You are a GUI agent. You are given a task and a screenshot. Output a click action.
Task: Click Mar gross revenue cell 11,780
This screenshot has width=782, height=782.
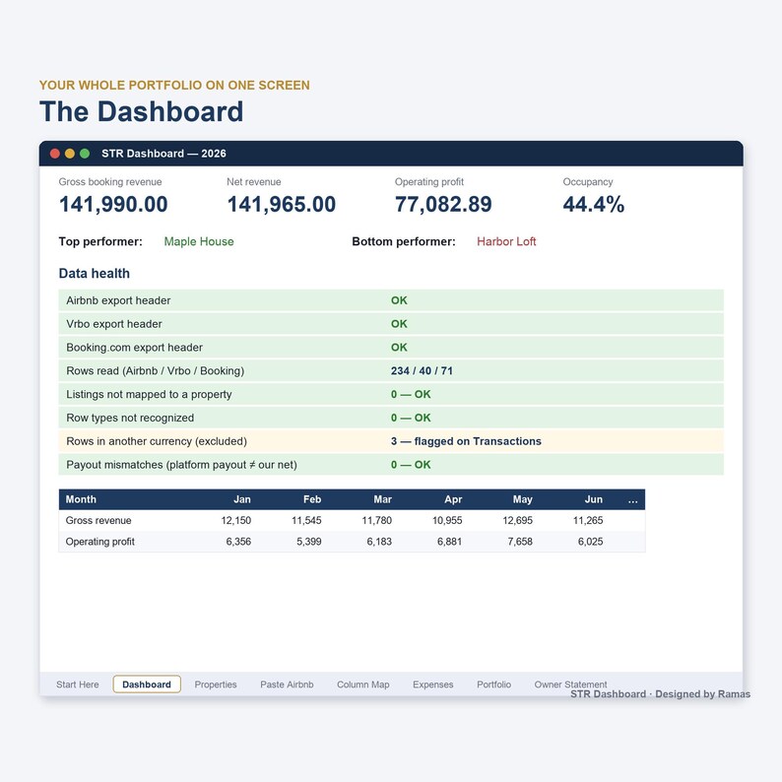tap(376, 520)
